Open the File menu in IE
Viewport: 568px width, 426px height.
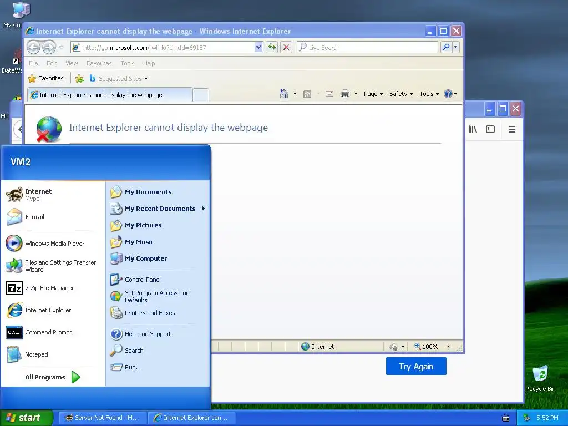pos(33,63)
